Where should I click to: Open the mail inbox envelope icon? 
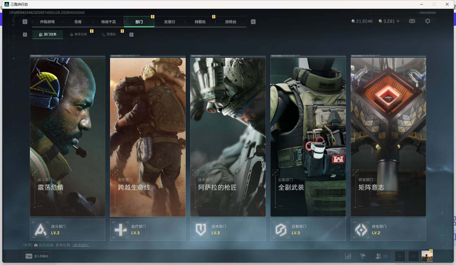(412, 21)
